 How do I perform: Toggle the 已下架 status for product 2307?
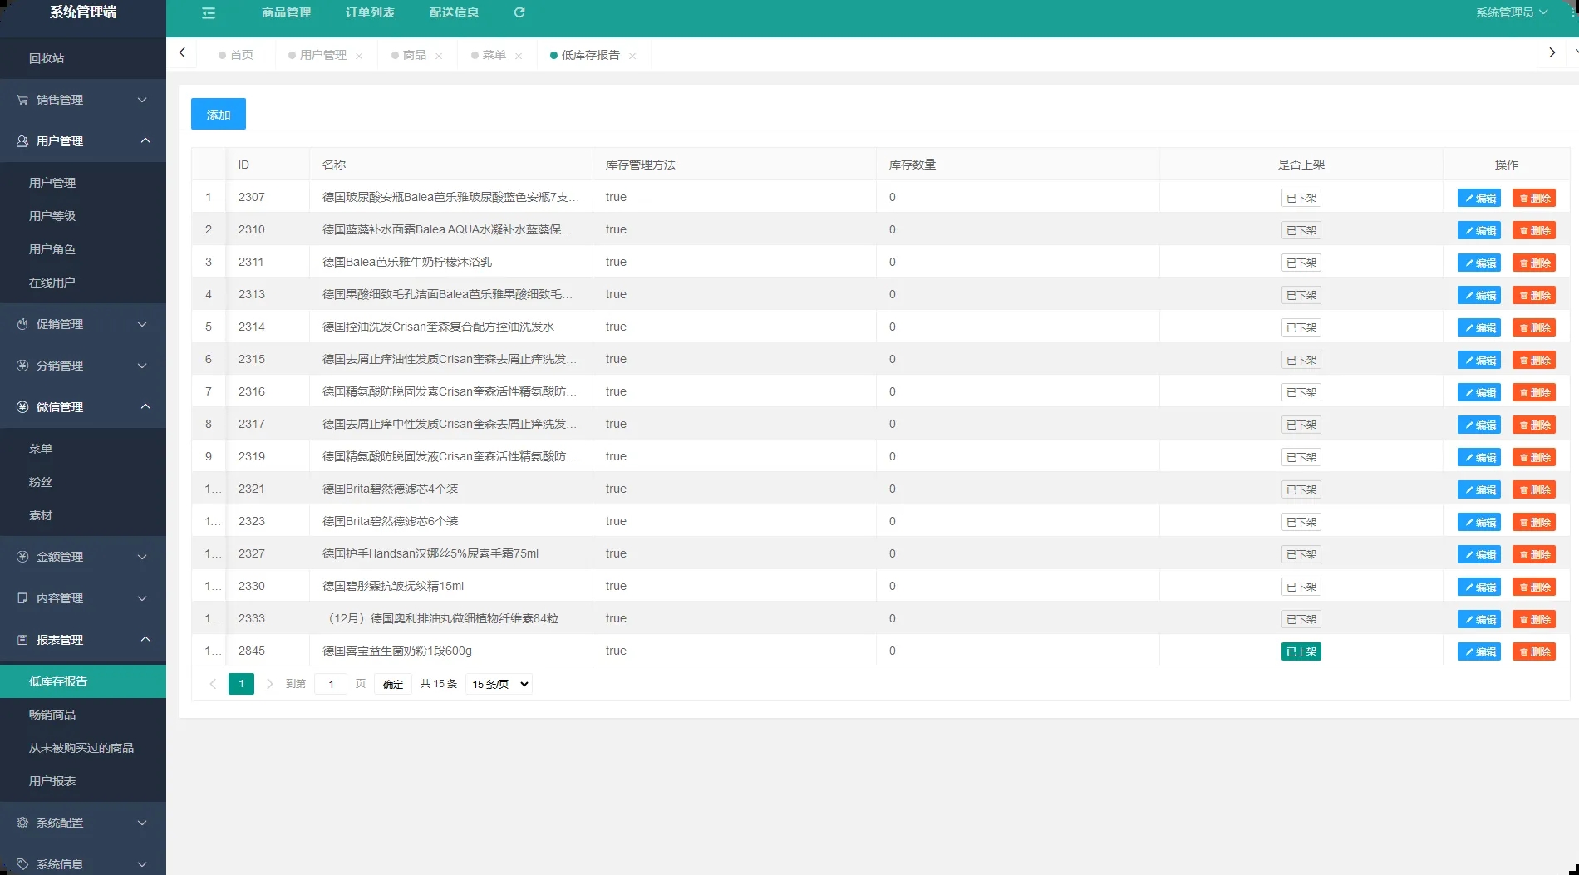(1301, 198)
